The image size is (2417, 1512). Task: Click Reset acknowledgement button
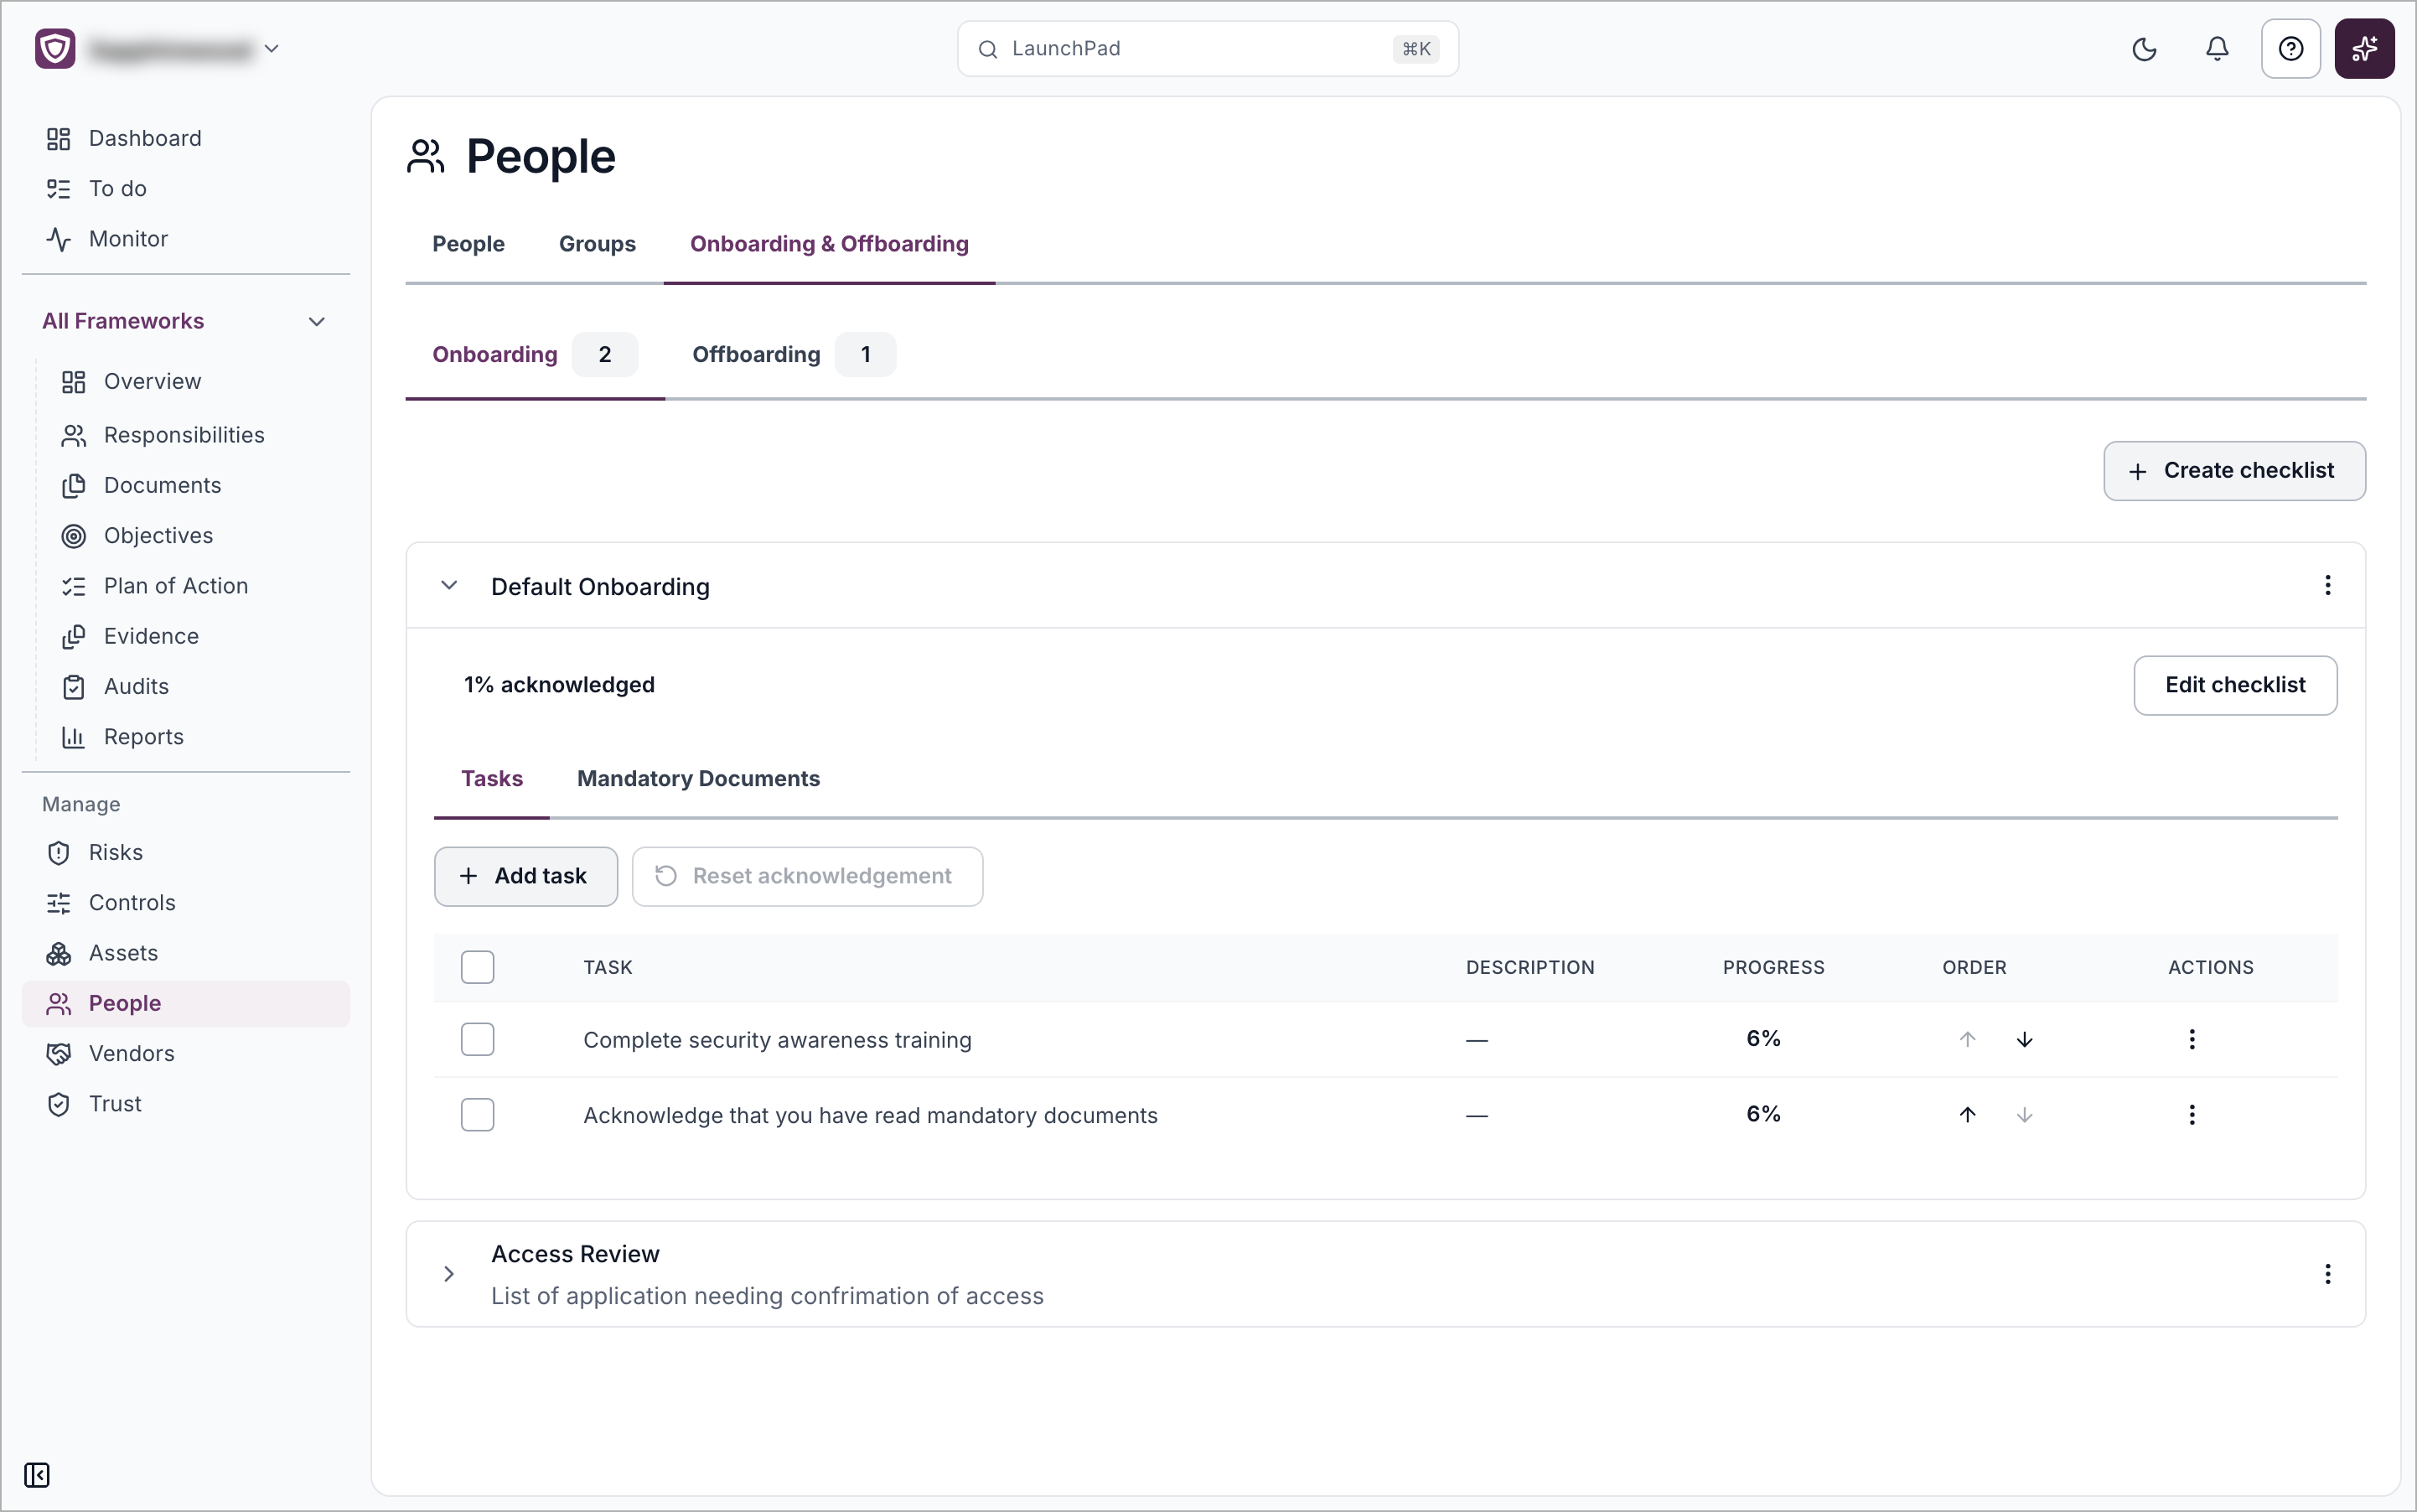tap(807, 877)
